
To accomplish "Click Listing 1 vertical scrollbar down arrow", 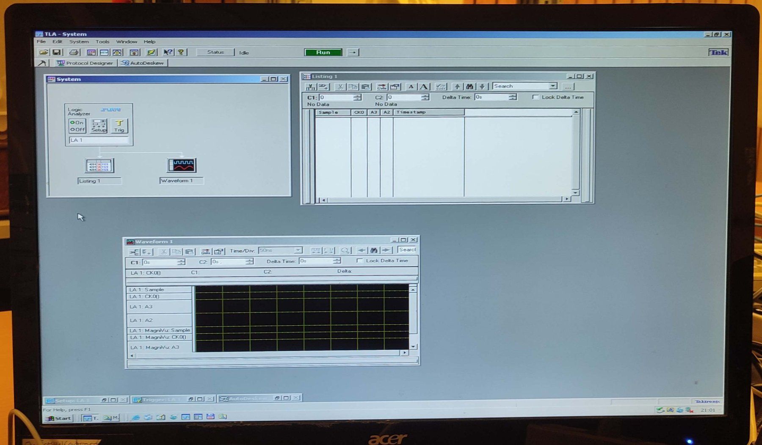I will point(575,193).
